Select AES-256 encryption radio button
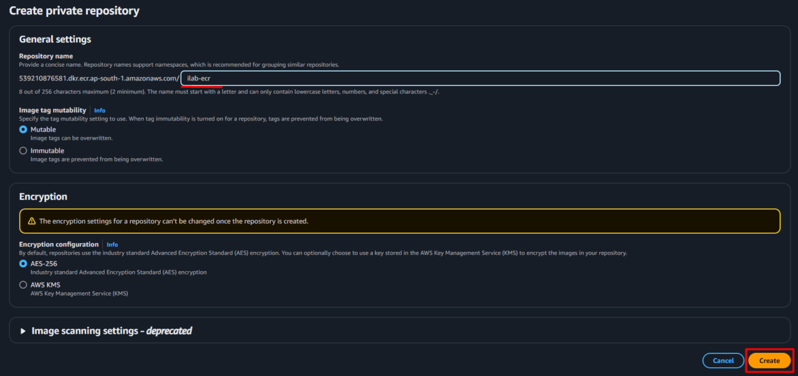Viewport: 798px width, 376px height. pos(23,264)
